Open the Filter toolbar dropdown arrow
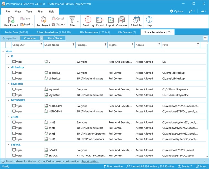Viewport: 209px width, 169px height. (78, 22)
